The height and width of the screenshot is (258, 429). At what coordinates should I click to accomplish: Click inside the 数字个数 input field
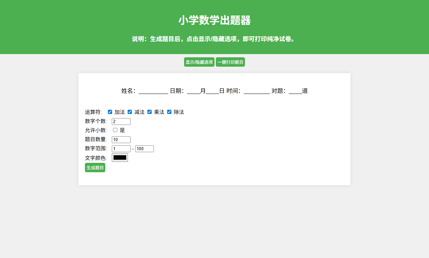tap(121, 121)
